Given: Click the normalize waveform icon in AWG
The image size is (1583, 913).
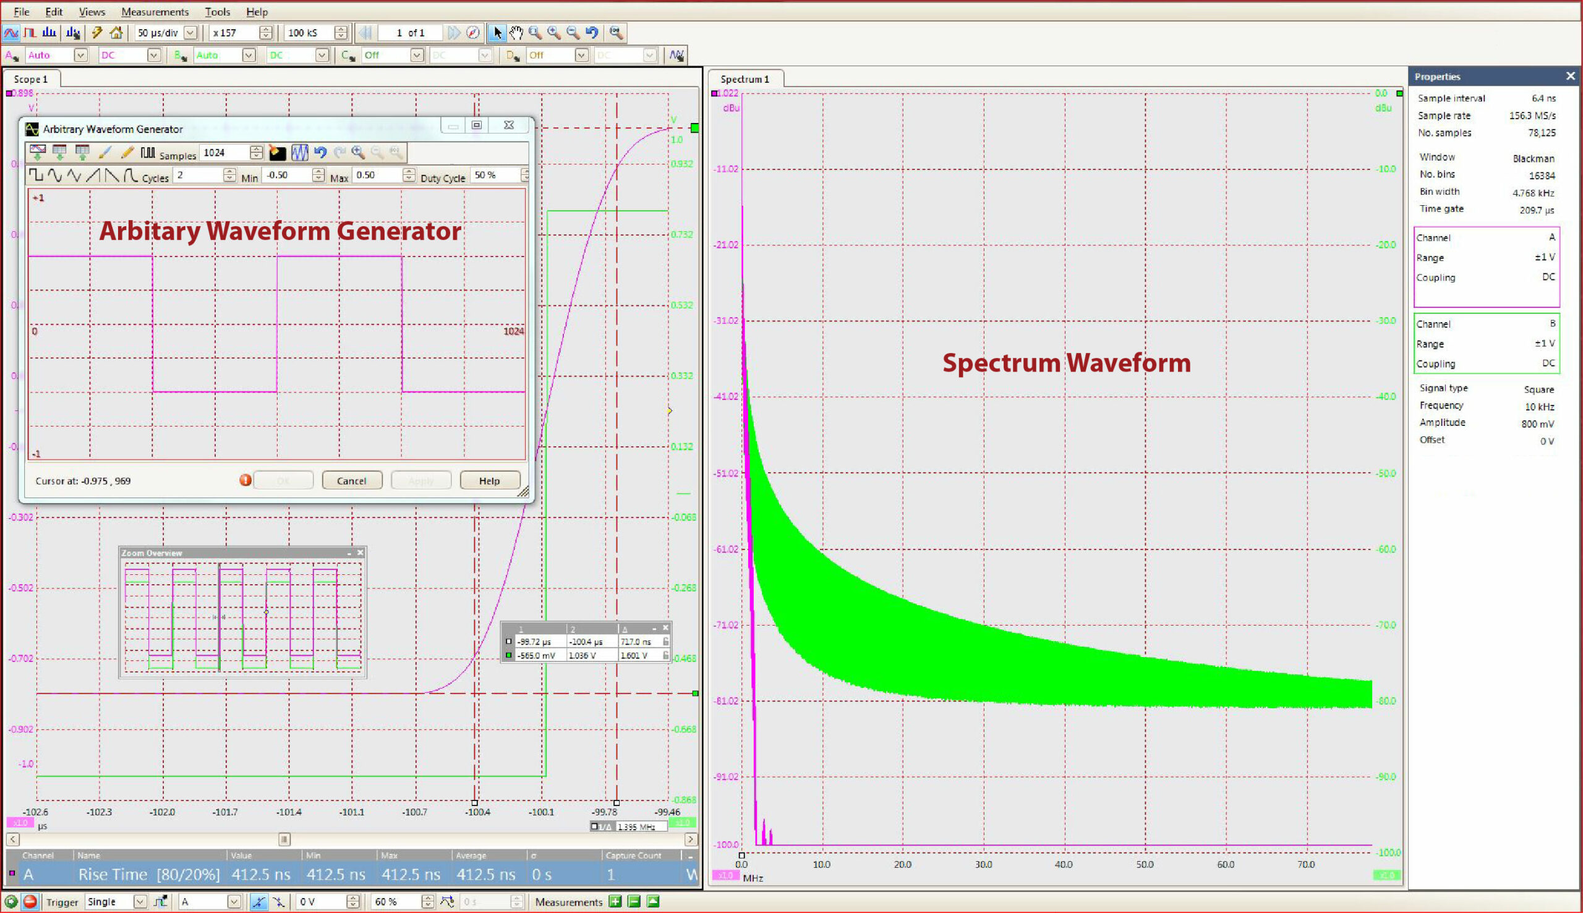Looking at the screenshot, I should pyautogui.click(x=300, y=153).
